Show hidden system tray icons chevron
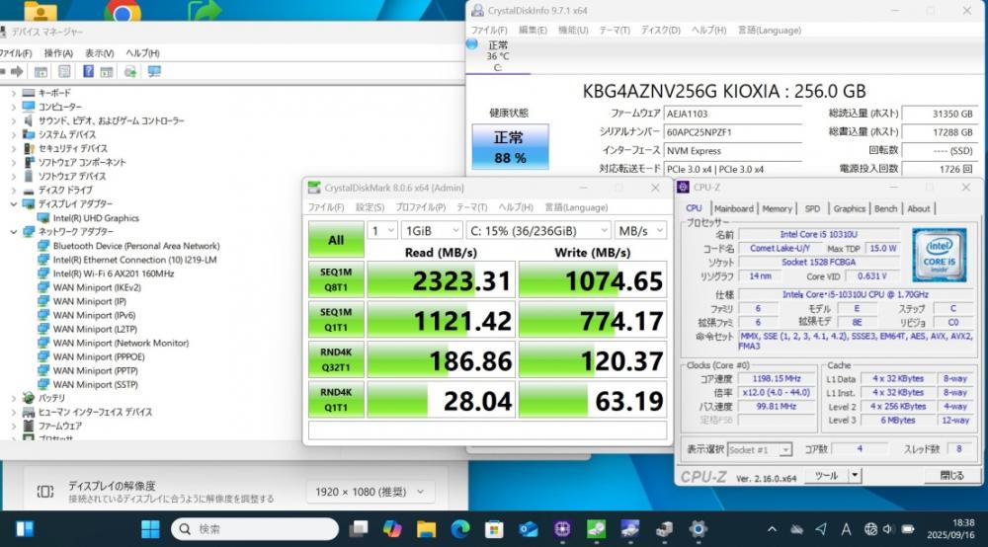Image resolution: width=988 pixels, height=547 pixels. (772, 529)
